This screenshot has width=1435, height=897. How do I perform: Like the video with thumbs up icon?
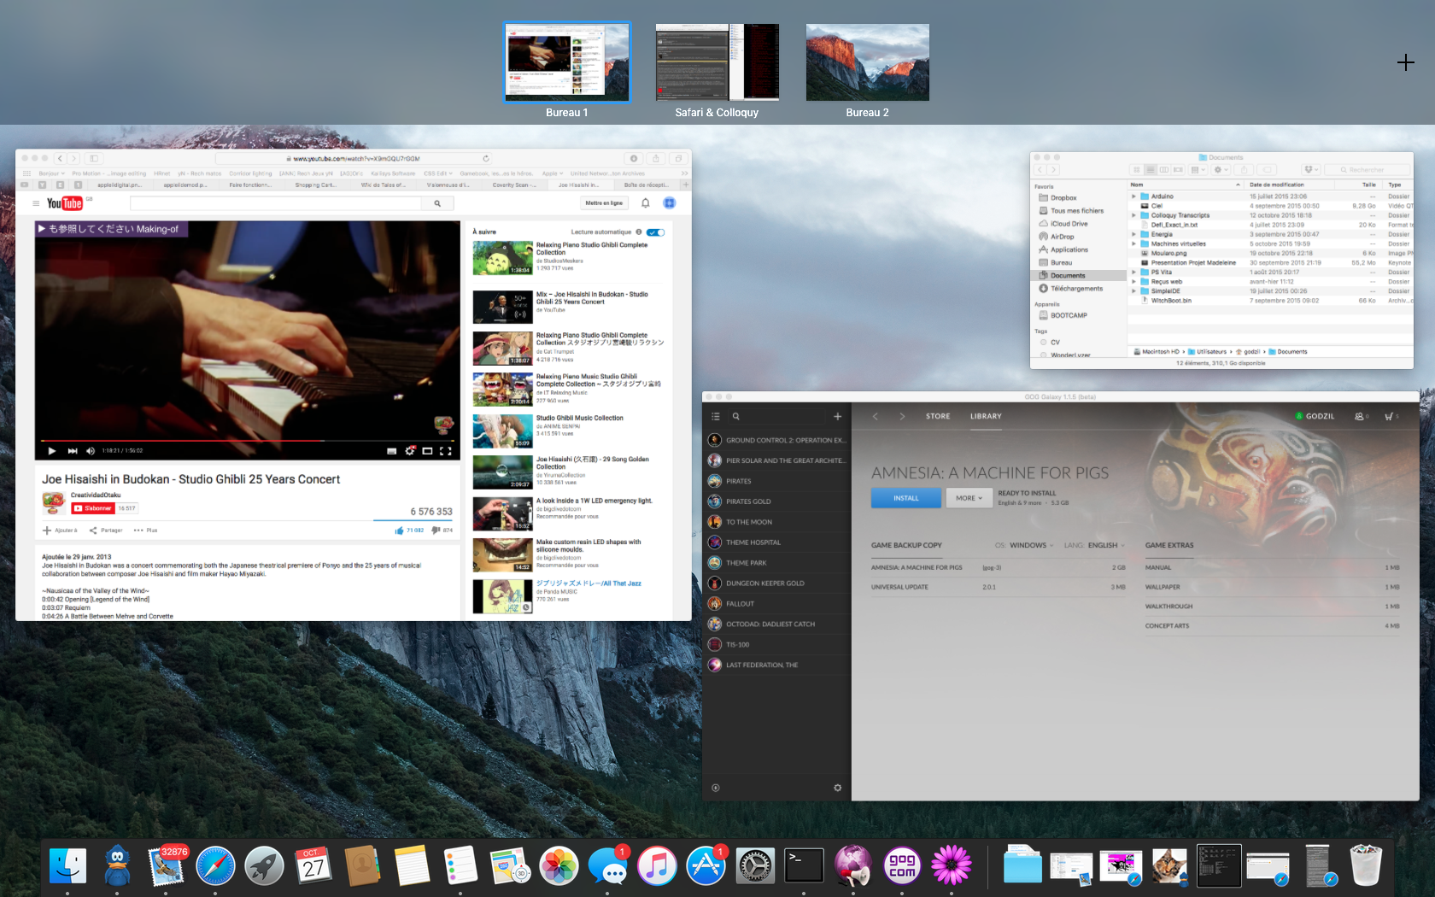tap(399, 531)
